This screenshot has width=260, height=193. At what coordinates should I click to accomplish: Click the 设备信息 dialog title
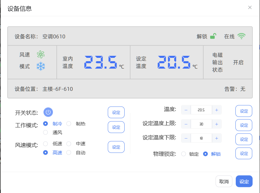click(20, 9)
